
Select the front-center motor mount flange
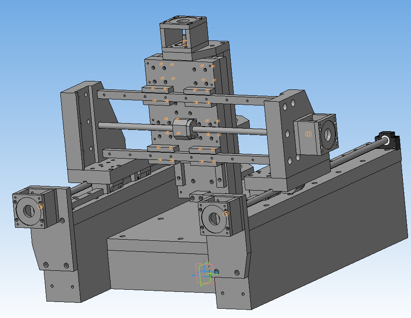point(215,219)
